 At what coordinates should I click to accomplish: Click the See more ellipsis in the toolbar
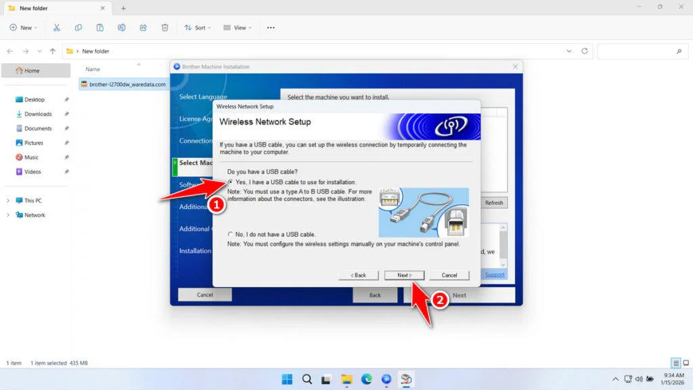pos(271,27)
